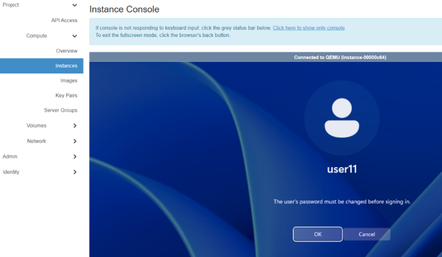The image size is (442, 257).
Task: Collapse the Compute section chevron
Action: [x=75, y=36]
